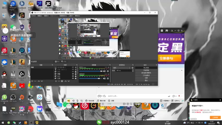Open the 帮助(H) menu in OBS
Viewport: 222px width, 125px height.
(x=77, y=16)
